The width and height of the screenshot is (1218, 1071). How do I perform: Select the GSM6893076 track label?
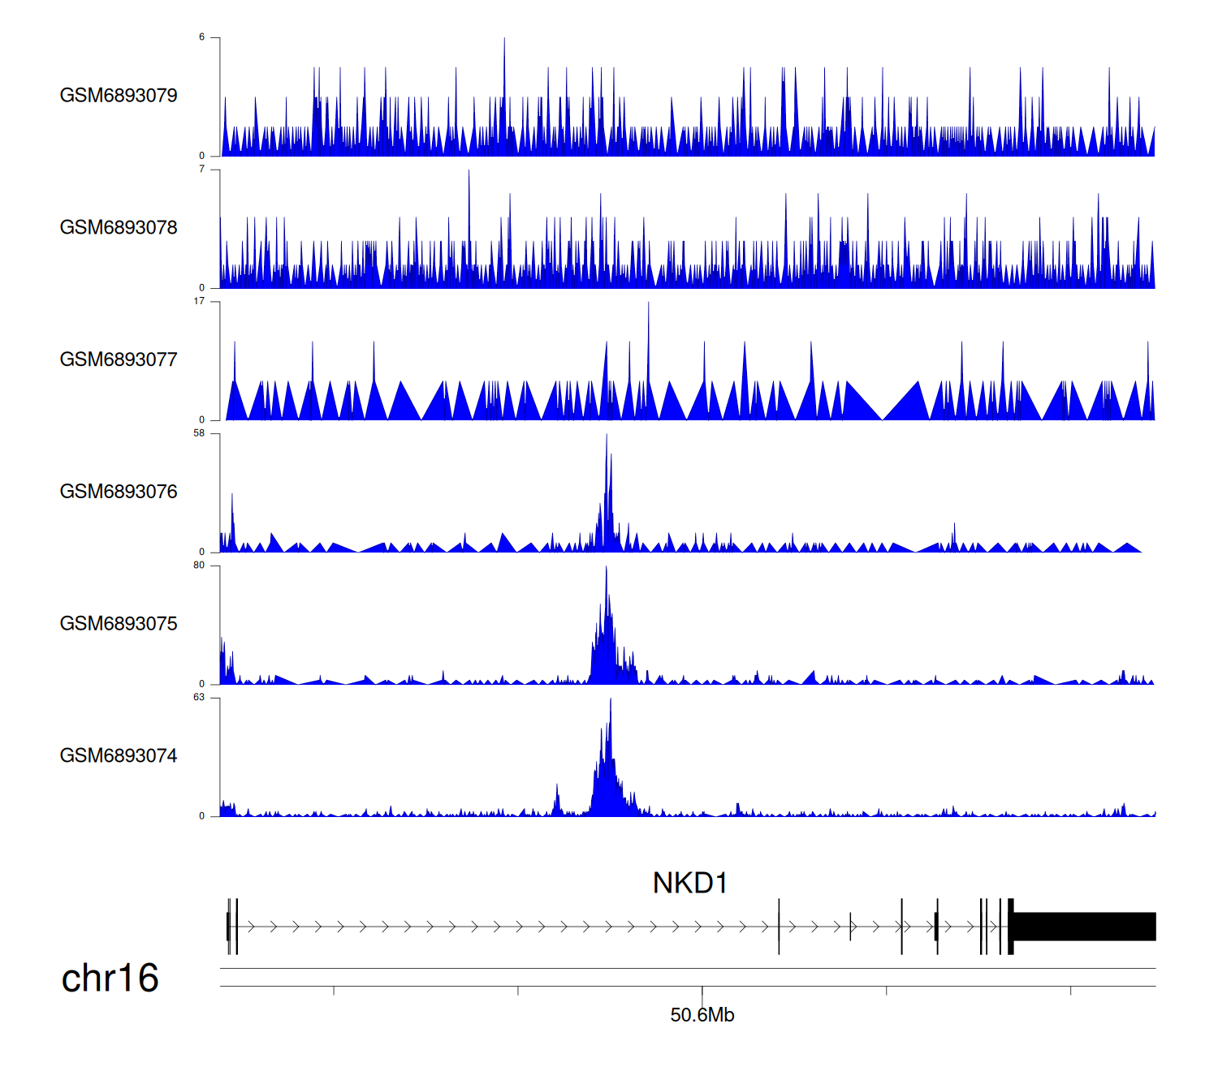119,492
